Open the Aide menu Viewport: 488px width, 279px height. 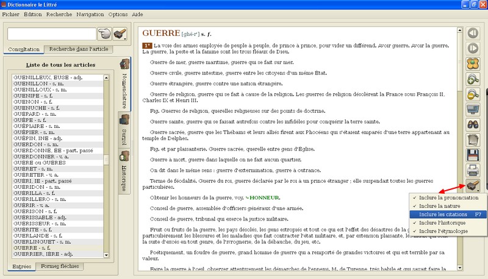(137, 14)
